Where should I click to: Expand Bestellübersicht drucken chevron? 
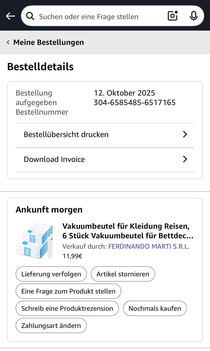tap(185, 134)
